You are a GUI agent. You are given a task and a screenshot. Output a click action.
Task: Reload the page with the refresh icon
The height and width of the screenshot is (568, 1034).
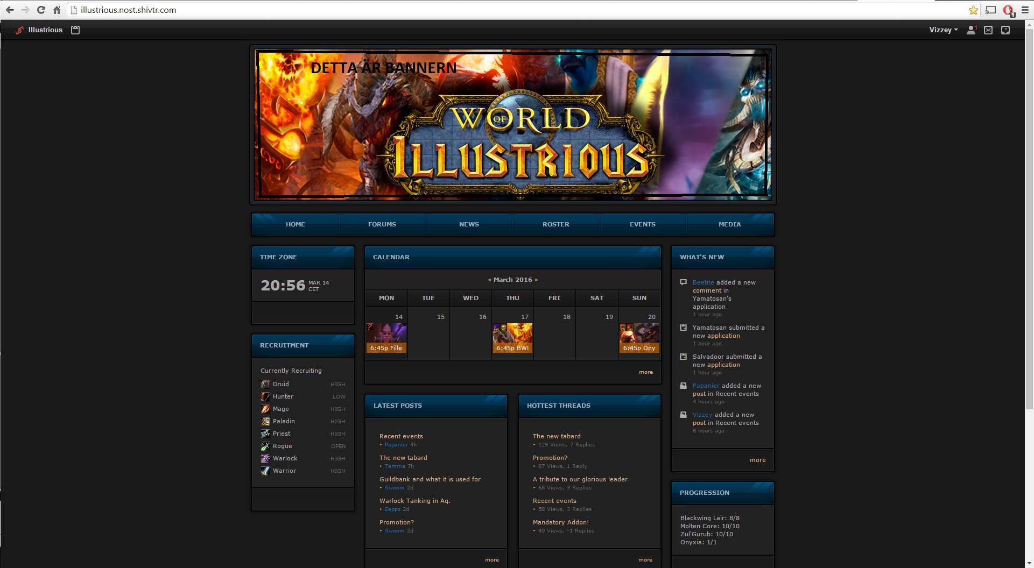coord(41,10)
